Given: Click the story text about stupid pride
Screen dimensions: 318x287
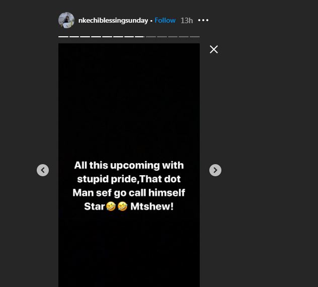Looking at the screenshot, I should pos(129,186).
